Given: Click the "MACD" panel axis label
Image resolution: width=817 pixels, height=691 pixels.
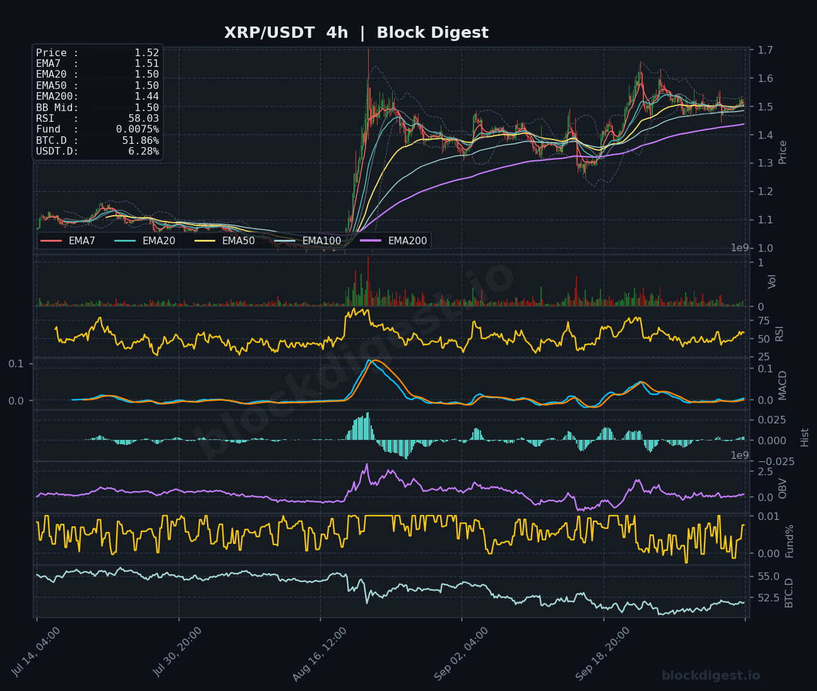Looking at the screenshot, I should [x=783, y=385].
